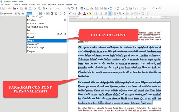Toggle subscript X₂ button
Screen dimensions: 179x112
(x=74, y=13)
